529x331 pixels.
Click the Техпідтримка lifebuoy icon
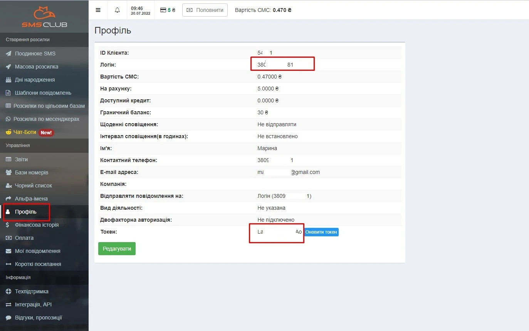tap(8, 291)
